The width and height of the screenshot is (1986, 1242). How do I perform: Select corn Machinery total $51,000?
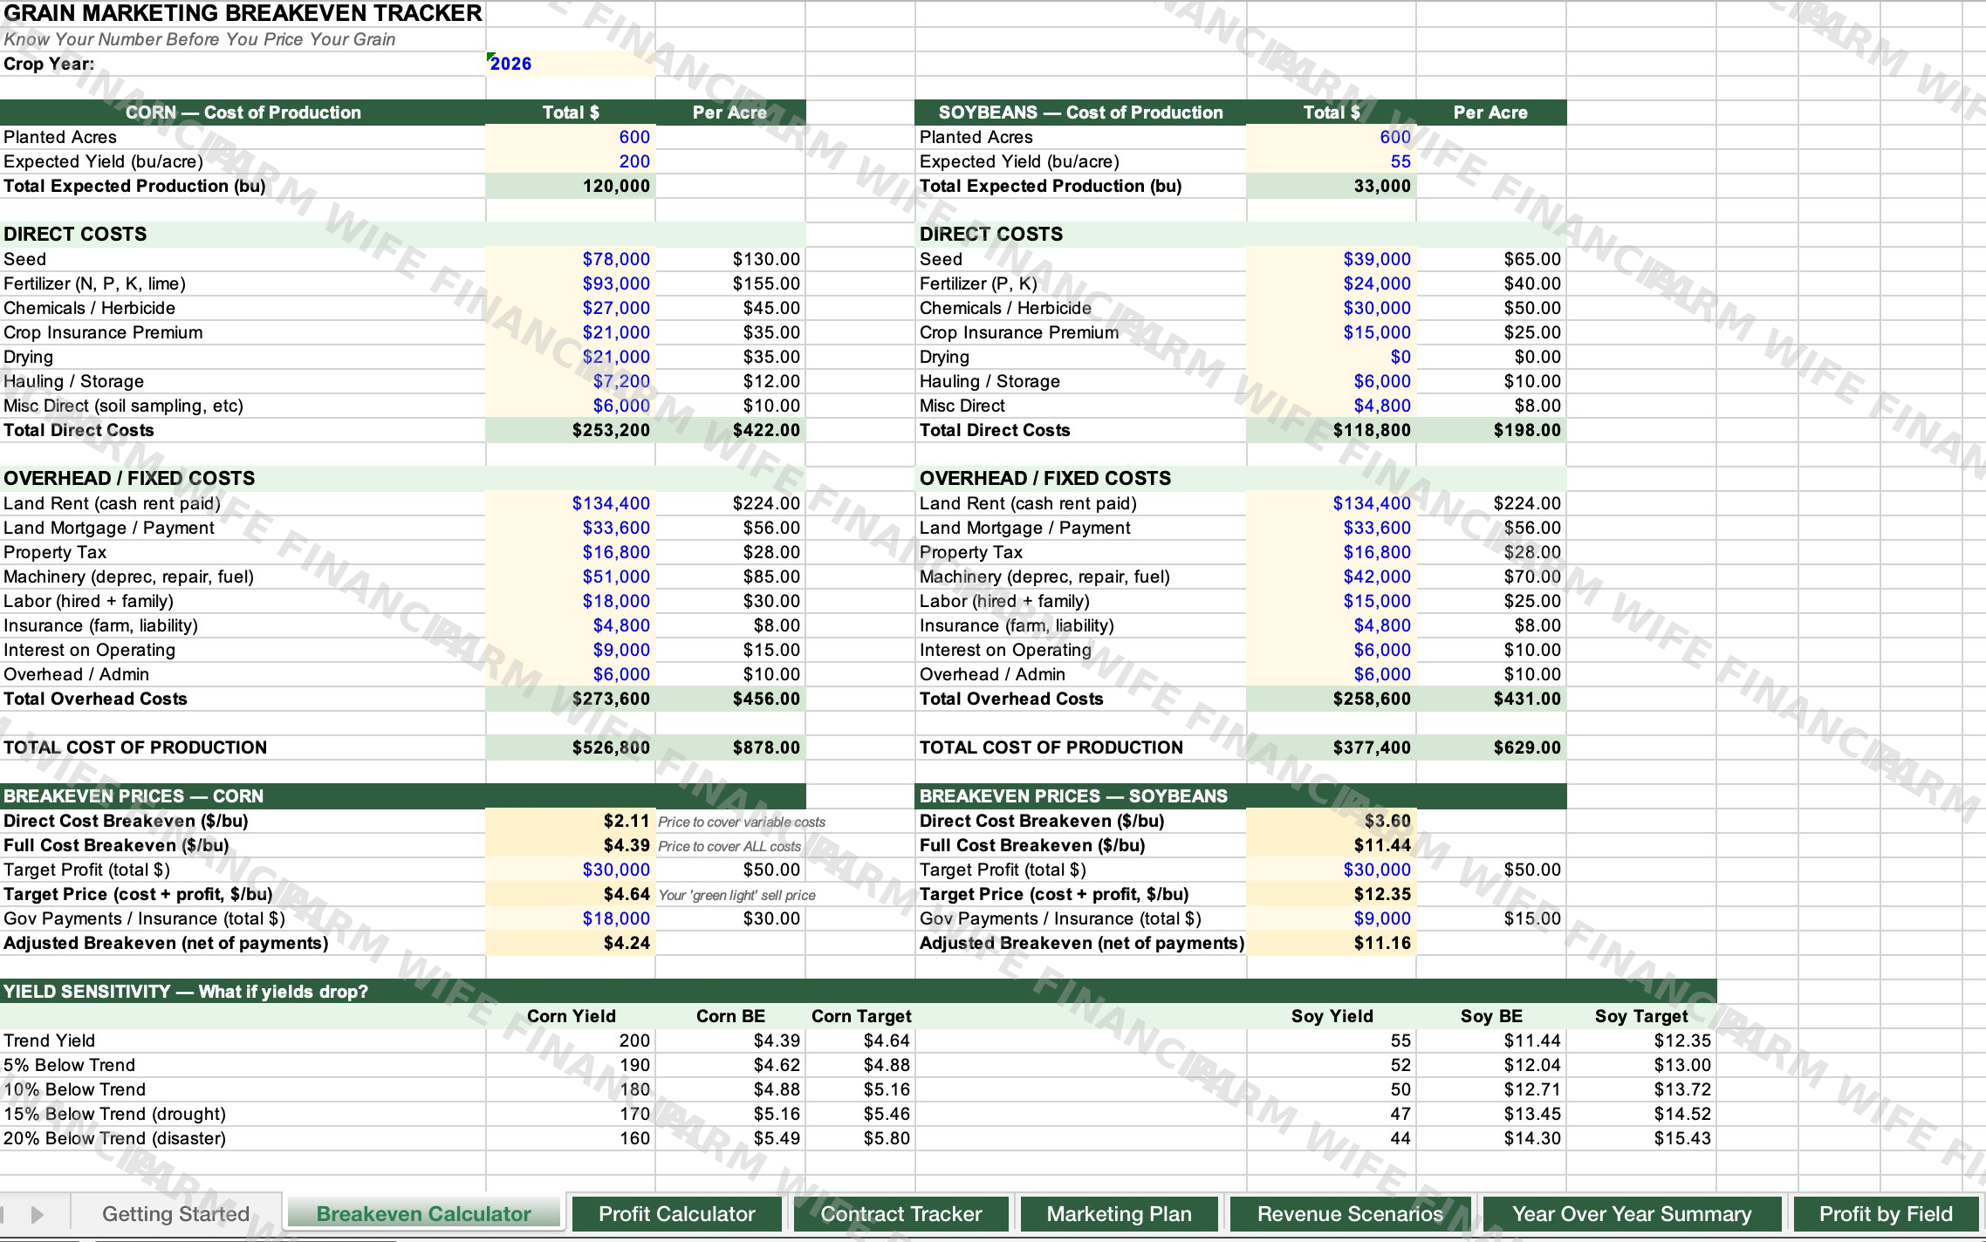570,577
